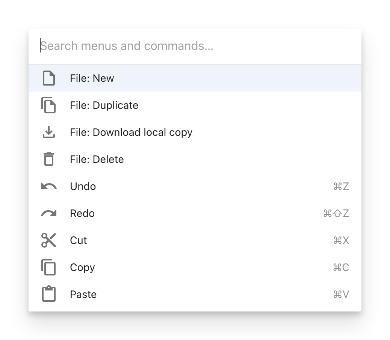Click the ⌘V shortcut hint
Viewport: 390px width, 340px height.
[x=341, y=295]
